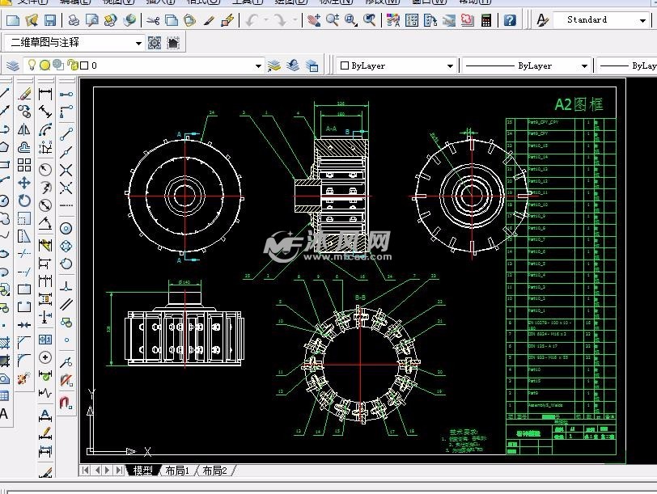Click the Array tool icon
This screenshot has height=494, width=657.
click(x=24, y=165)
